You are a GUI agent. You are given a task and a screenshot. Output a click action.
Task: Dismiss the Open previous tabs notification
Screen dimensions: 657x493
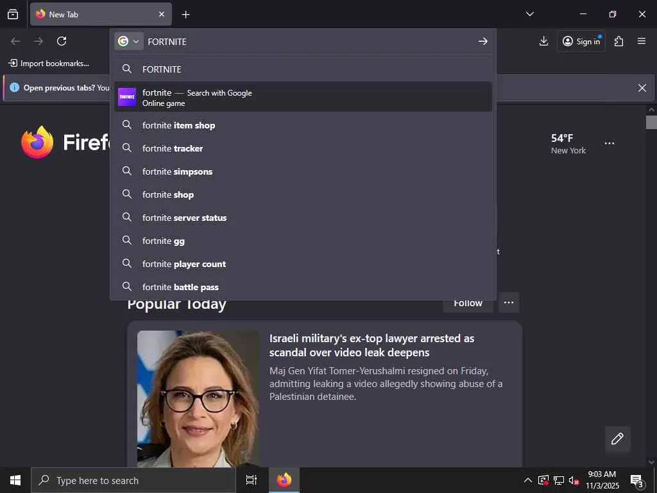click(x=642, y=87)
